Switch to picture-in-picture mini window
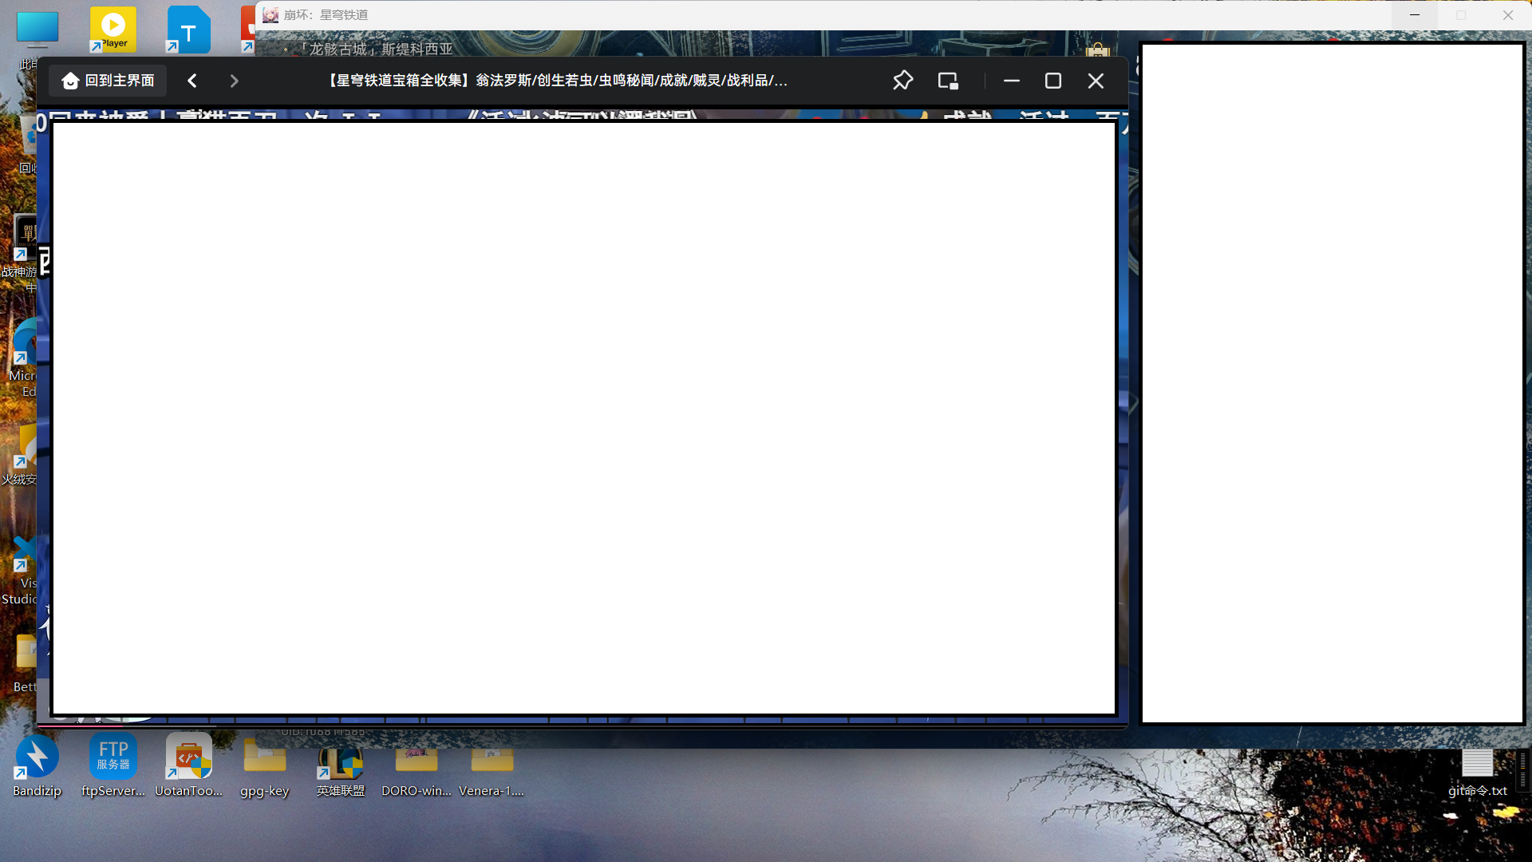The width and height of the screenshot is (1532, 862). [x=948, y=81]
